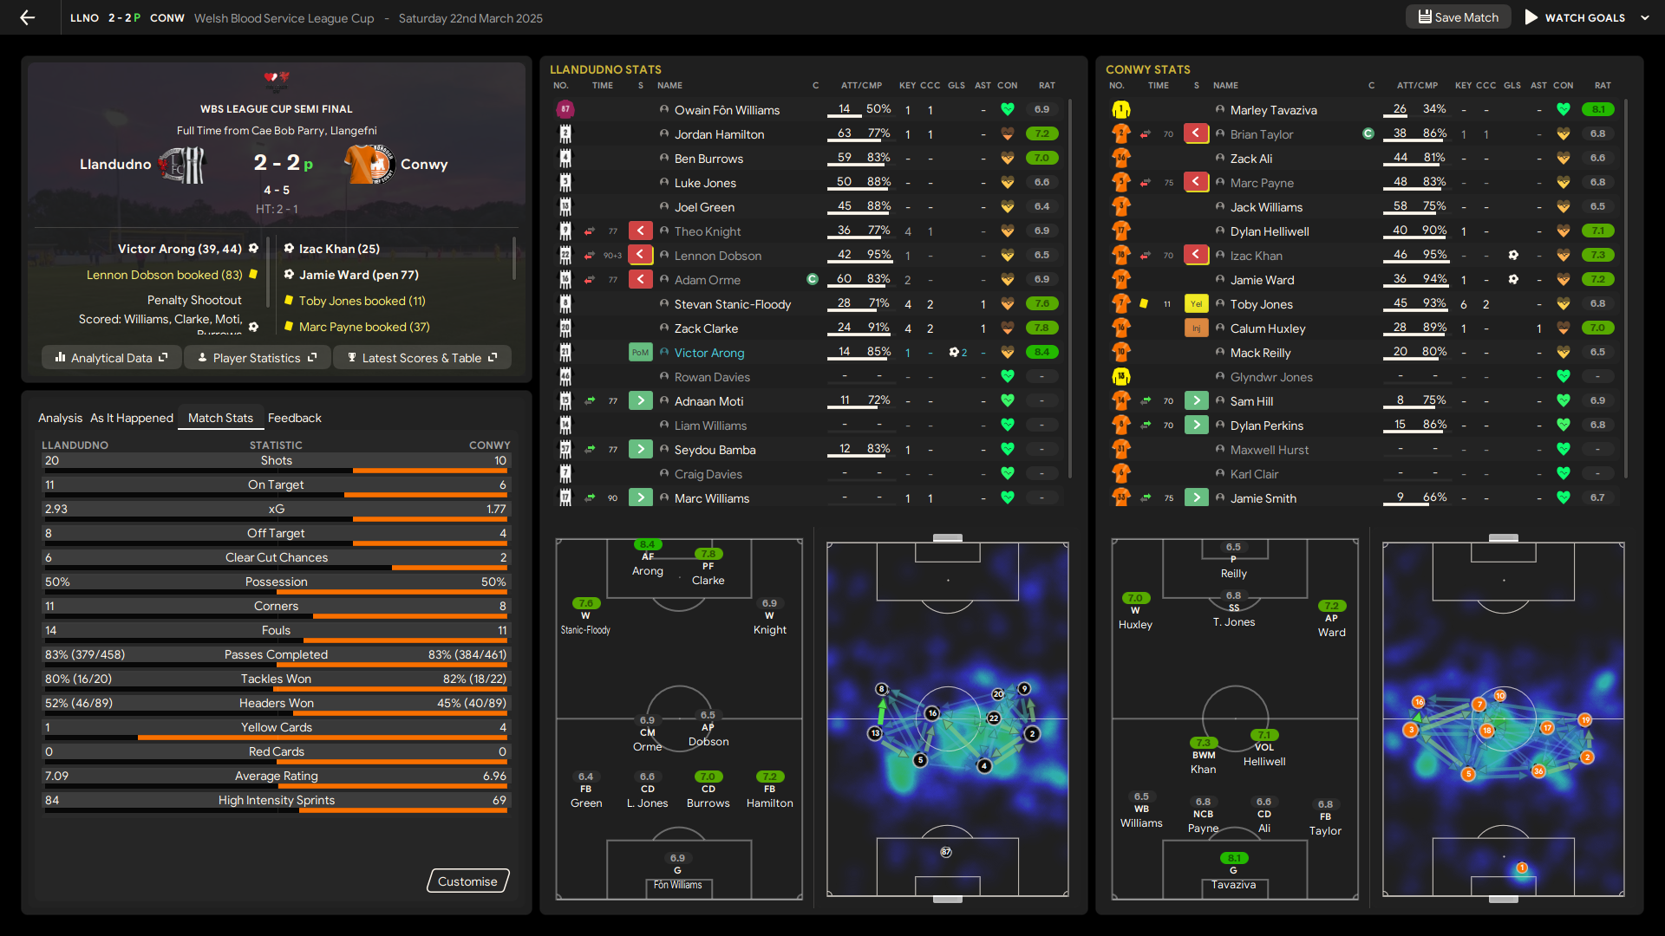Switch to the As It Happened tab
The width and height of the screenshot is (1665, 936).
tap(132, 418)
